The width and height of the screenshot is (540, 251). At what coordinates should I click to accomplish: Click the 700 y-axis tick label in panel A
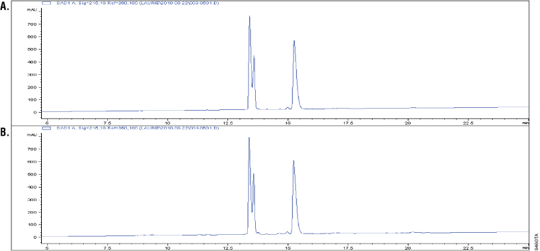32,24
